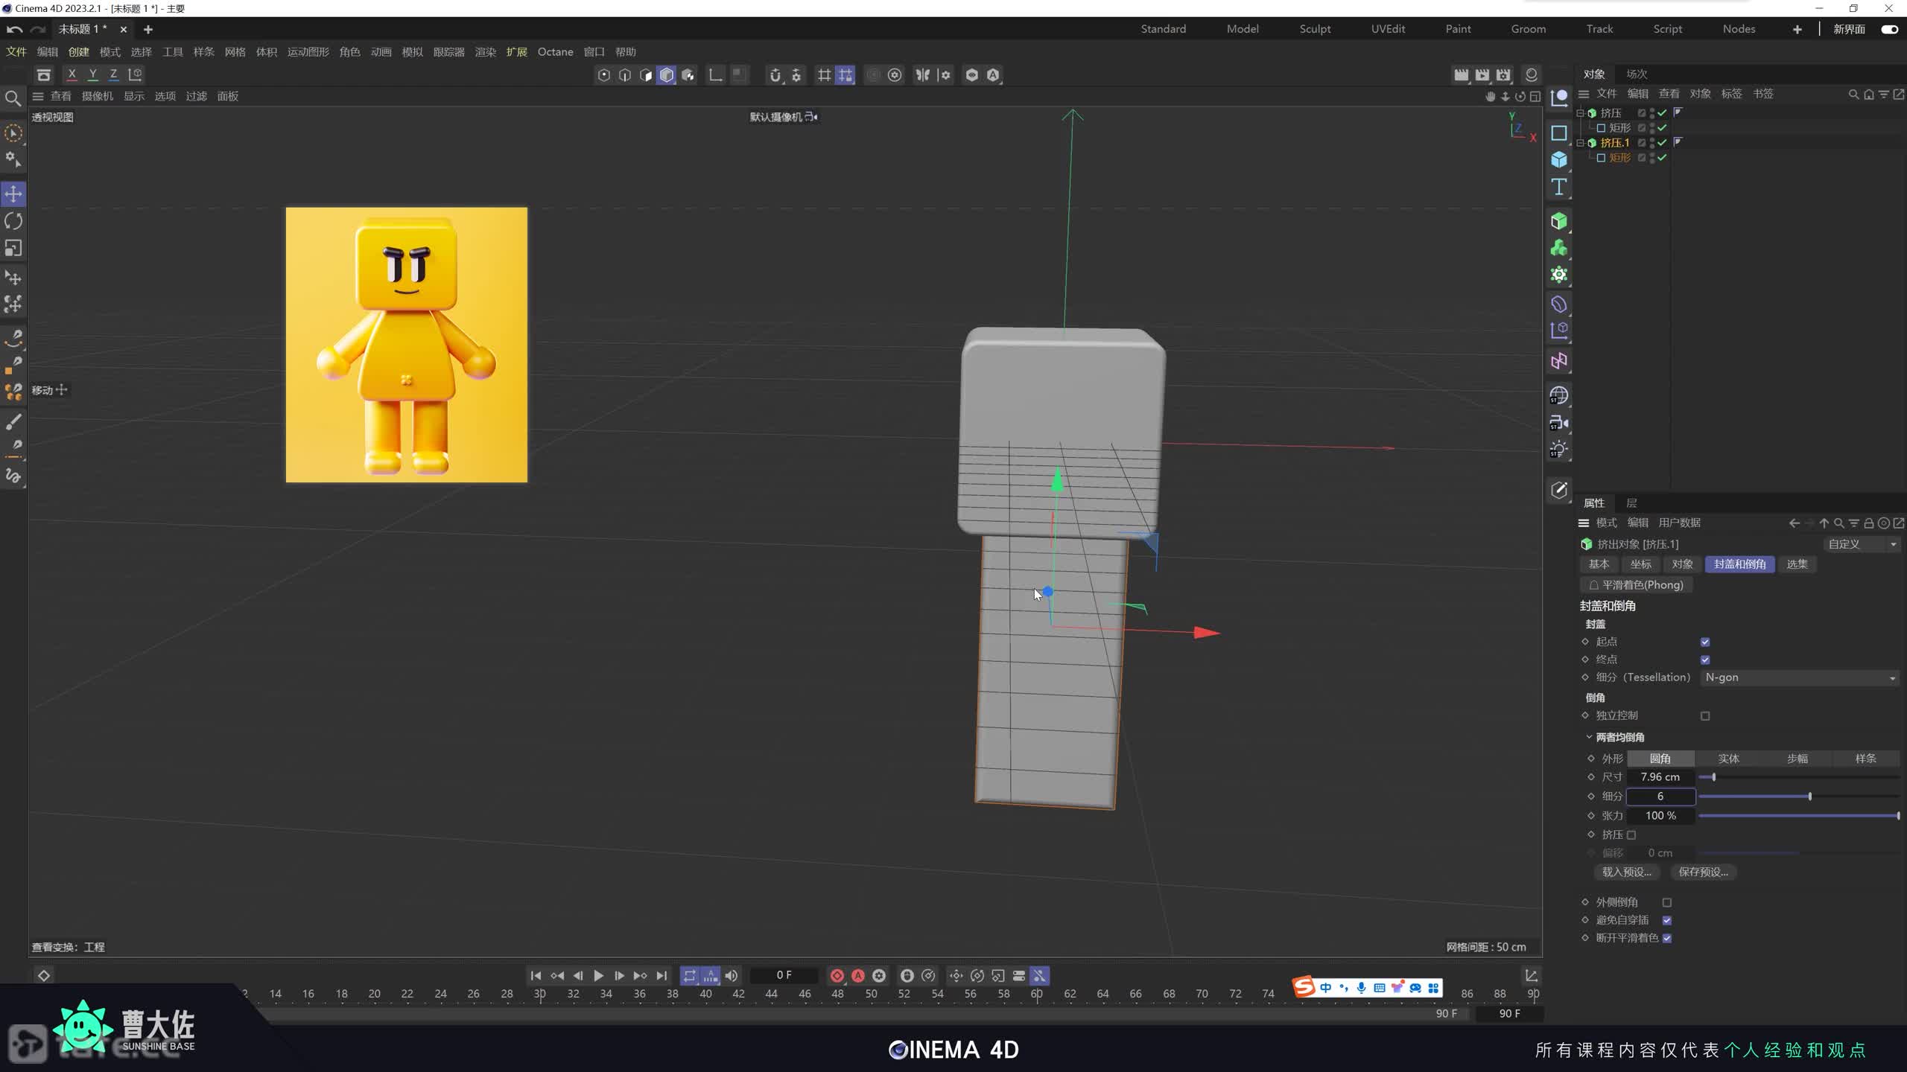This screenshot has height=1072, width=1907.
Task: Click the Text spline tool icon
Action: click(x=1559, y=187)
